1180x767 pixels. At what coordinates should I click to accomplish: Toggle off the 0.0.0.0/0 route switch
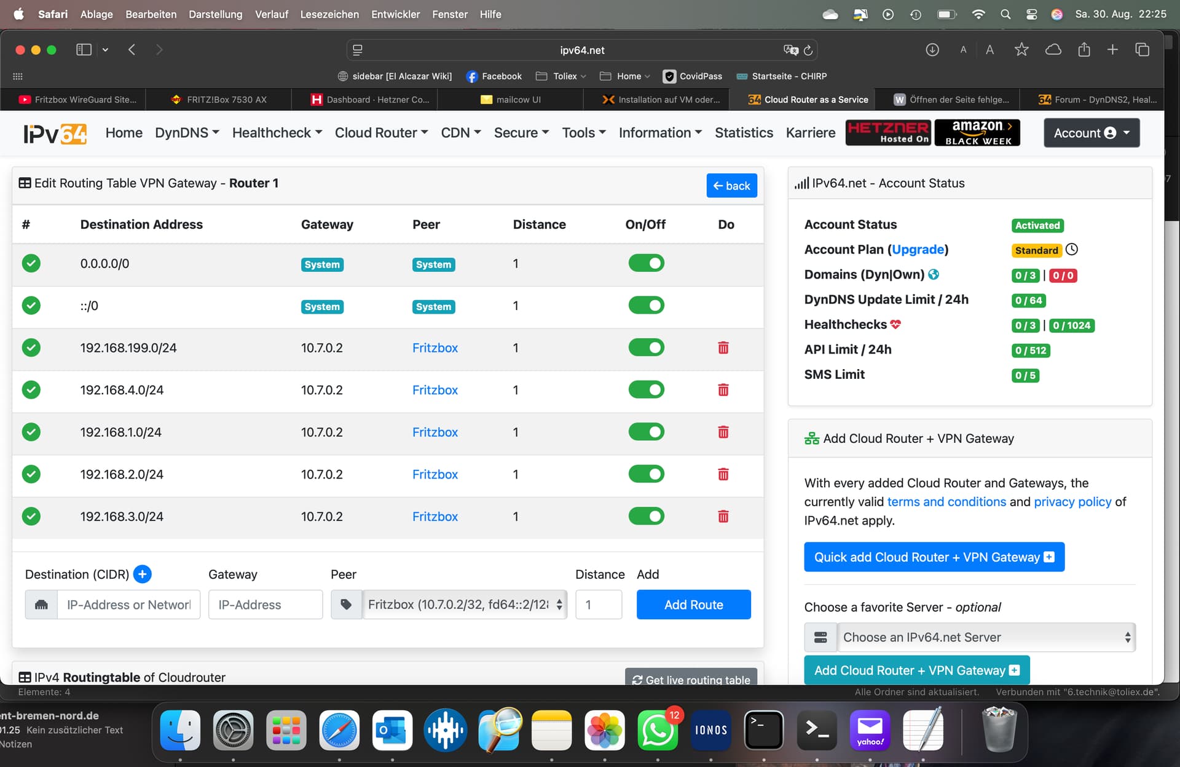646,264
